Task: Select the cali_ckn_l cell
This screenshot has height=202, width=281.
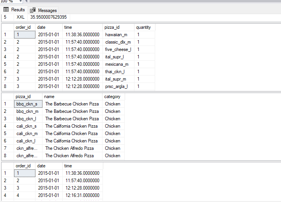Action: point(28,141)
